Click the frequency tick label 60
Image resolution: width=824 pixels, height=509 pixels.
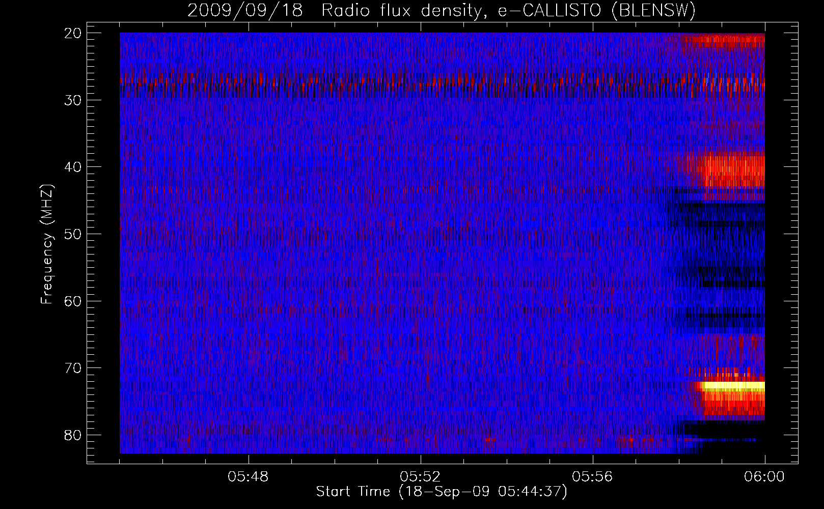73,301
